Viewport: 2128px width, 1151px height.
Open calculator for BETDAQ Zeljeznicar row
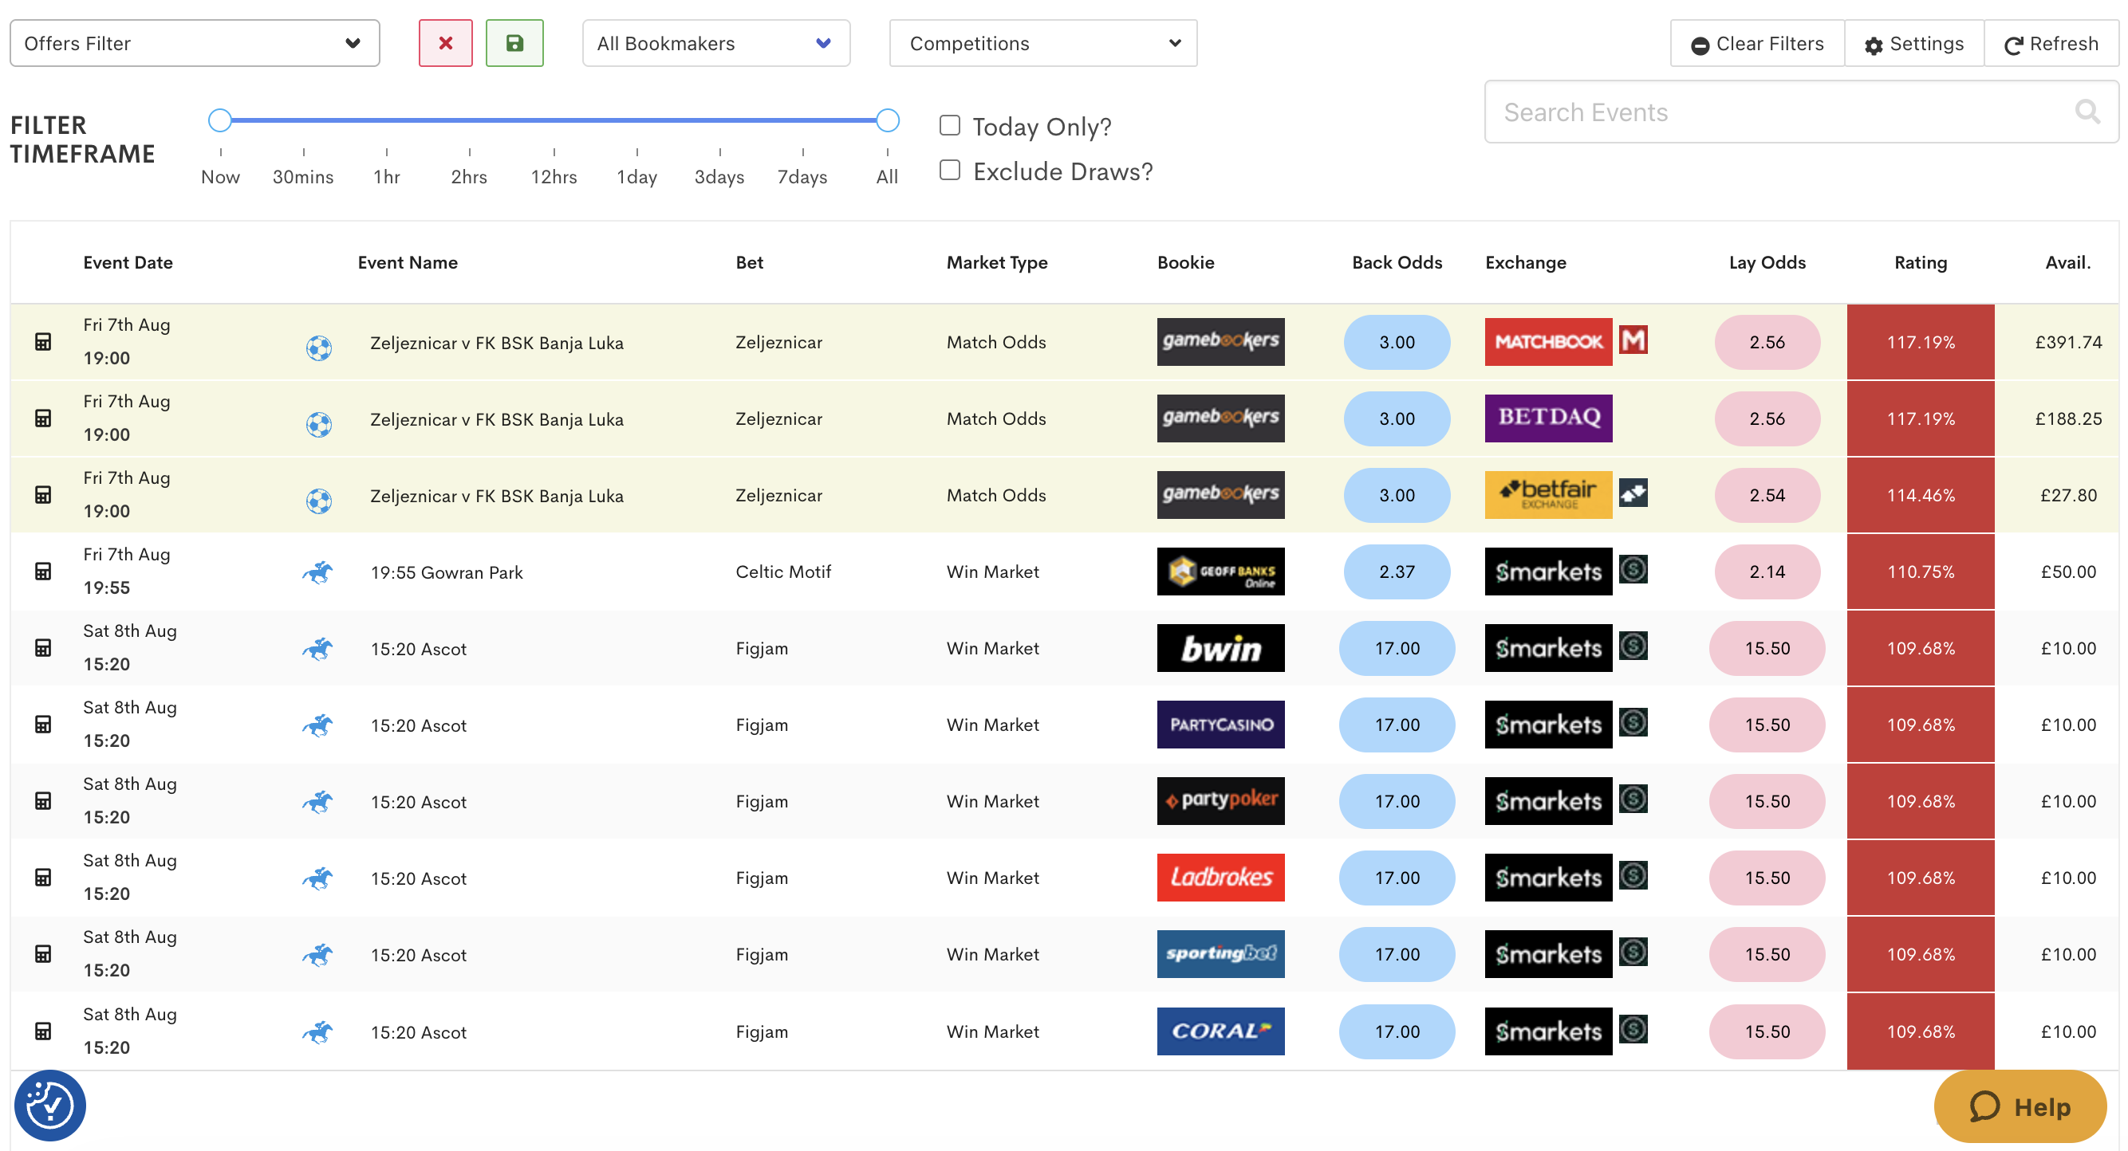[43, 418]
